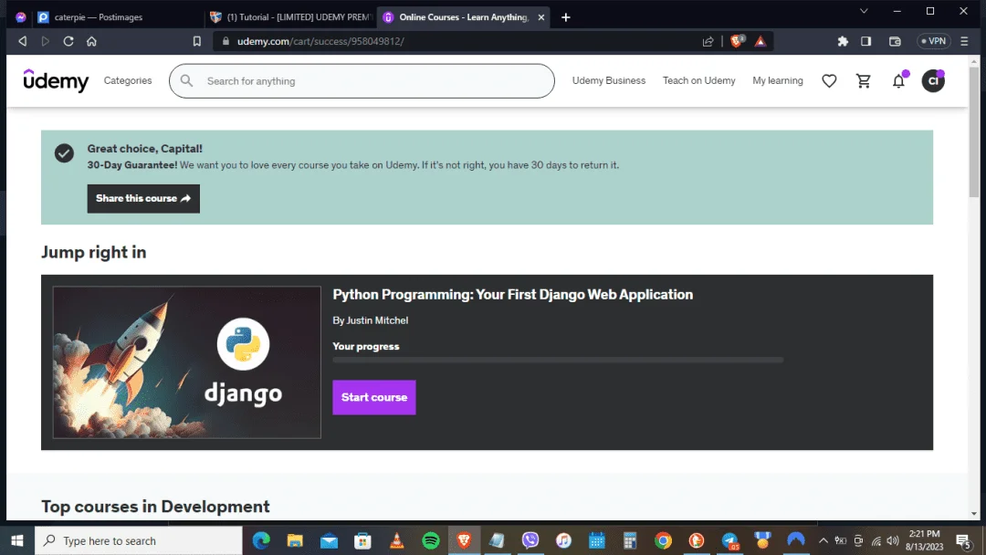Open the shopping cart icon

[864, 80]
